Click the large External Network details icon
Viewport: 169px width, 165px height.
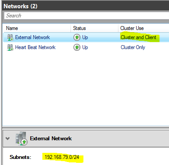pos(22,139)
